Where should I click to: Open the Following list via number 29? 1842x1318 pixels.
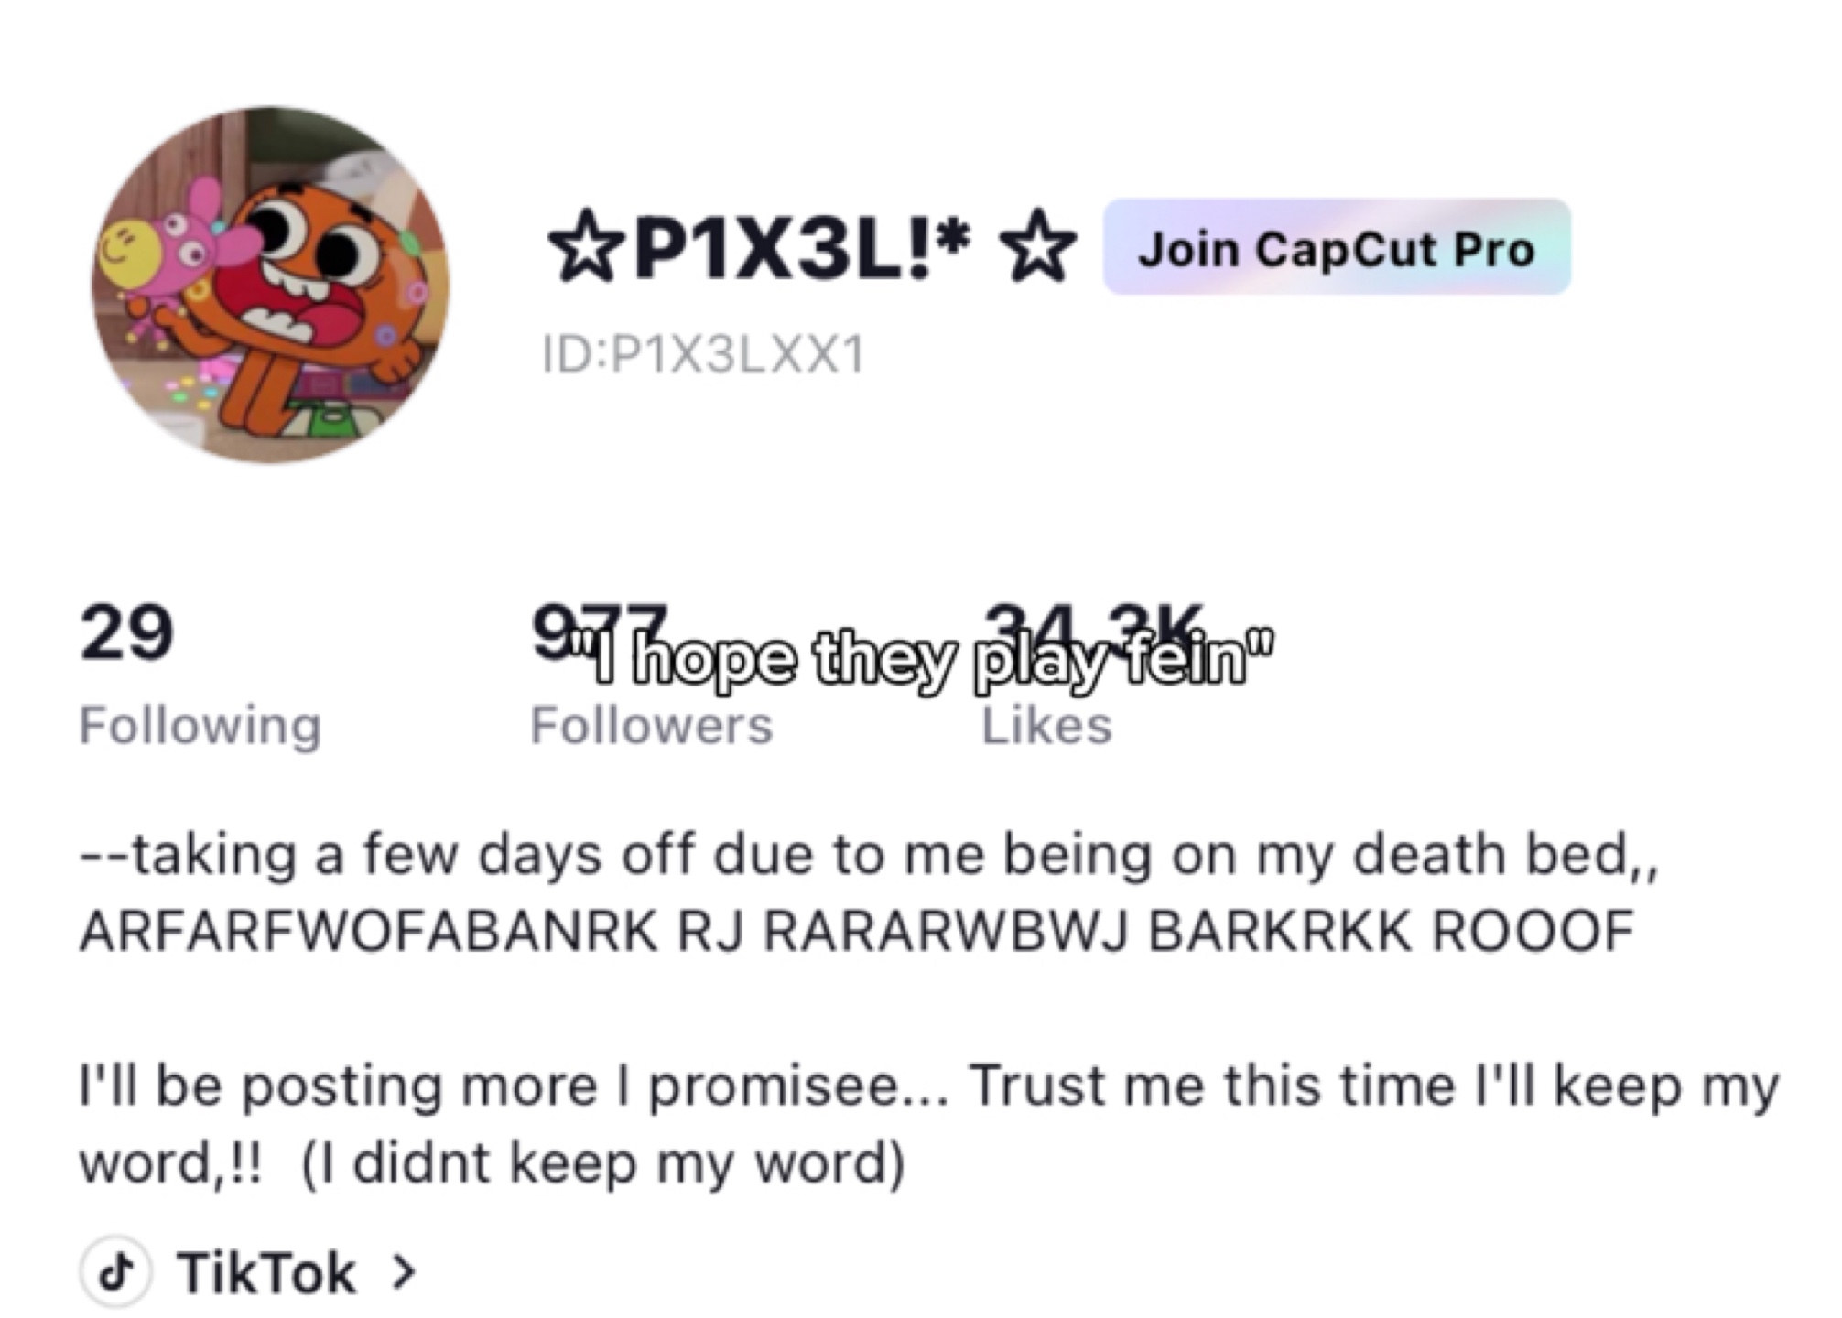click(x=127, y=632)
